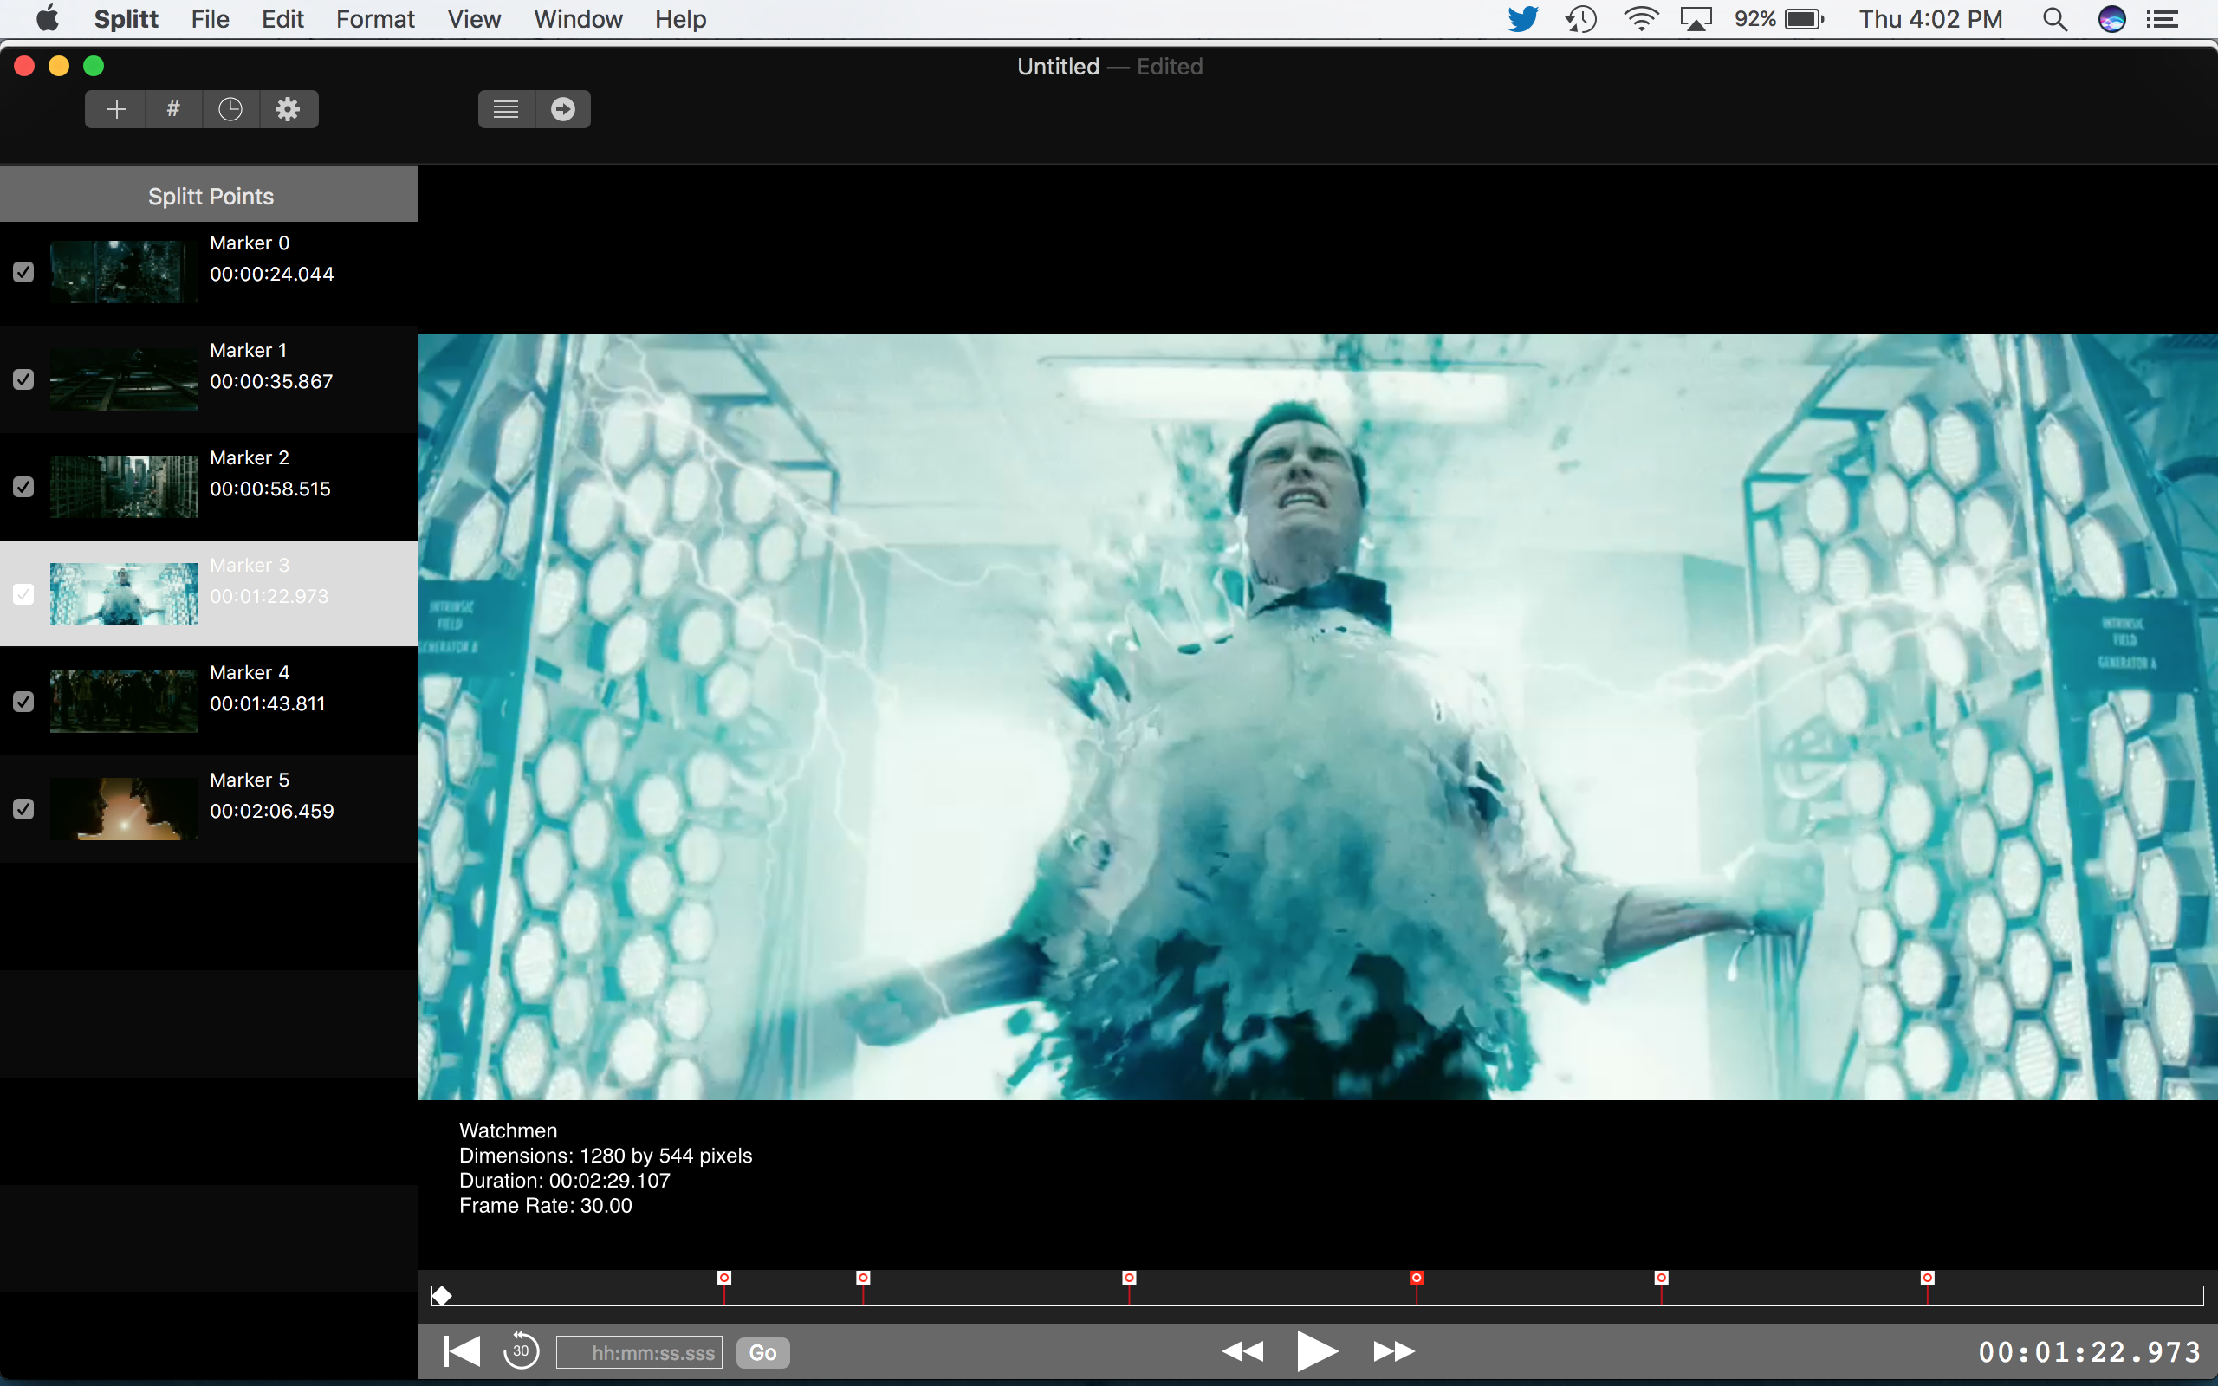Open the AirPlay display menu bar icon
This screenshot has height=1386, width=2218.
pos(1696,19)
